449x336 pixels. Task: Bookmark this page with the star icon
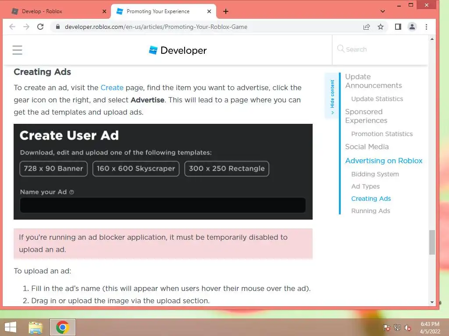pyautogui.click(x=381, y=27)
